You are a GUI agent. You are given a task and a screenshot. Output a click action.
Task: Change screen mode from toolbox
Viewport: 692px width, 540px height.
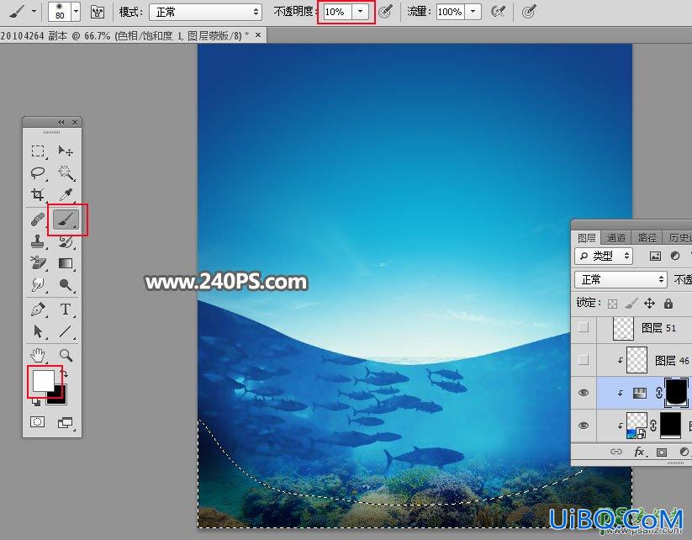[x=66, y=422]
